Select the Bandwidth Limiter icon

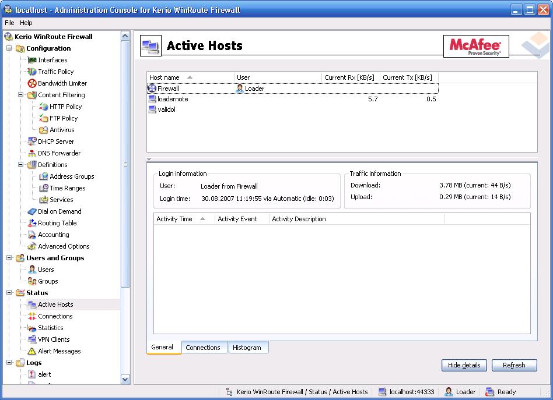point(32,83)
